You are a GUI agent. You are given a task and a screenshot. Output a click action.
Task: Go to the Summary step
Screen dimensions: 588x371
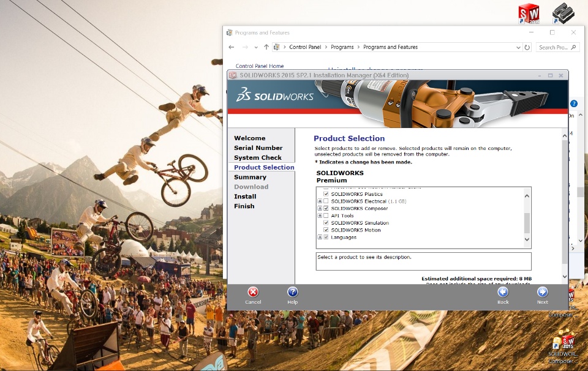click(x=250, y=178)
